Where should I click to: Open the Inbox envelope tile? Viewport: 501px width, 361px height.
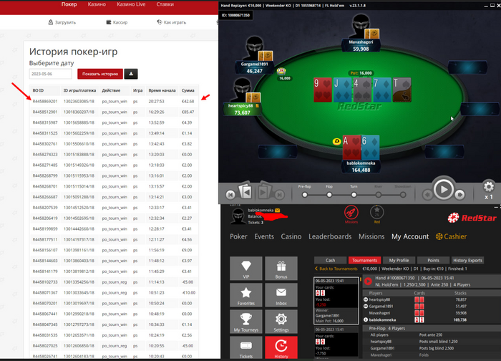(281, 295)
